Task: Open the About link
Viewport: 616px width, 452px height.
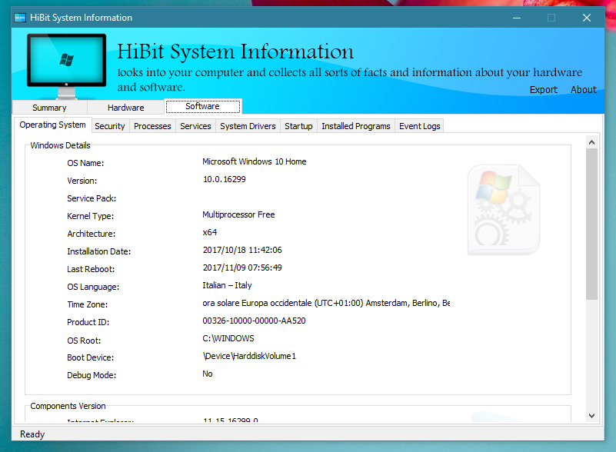Action: coord(583,90)
